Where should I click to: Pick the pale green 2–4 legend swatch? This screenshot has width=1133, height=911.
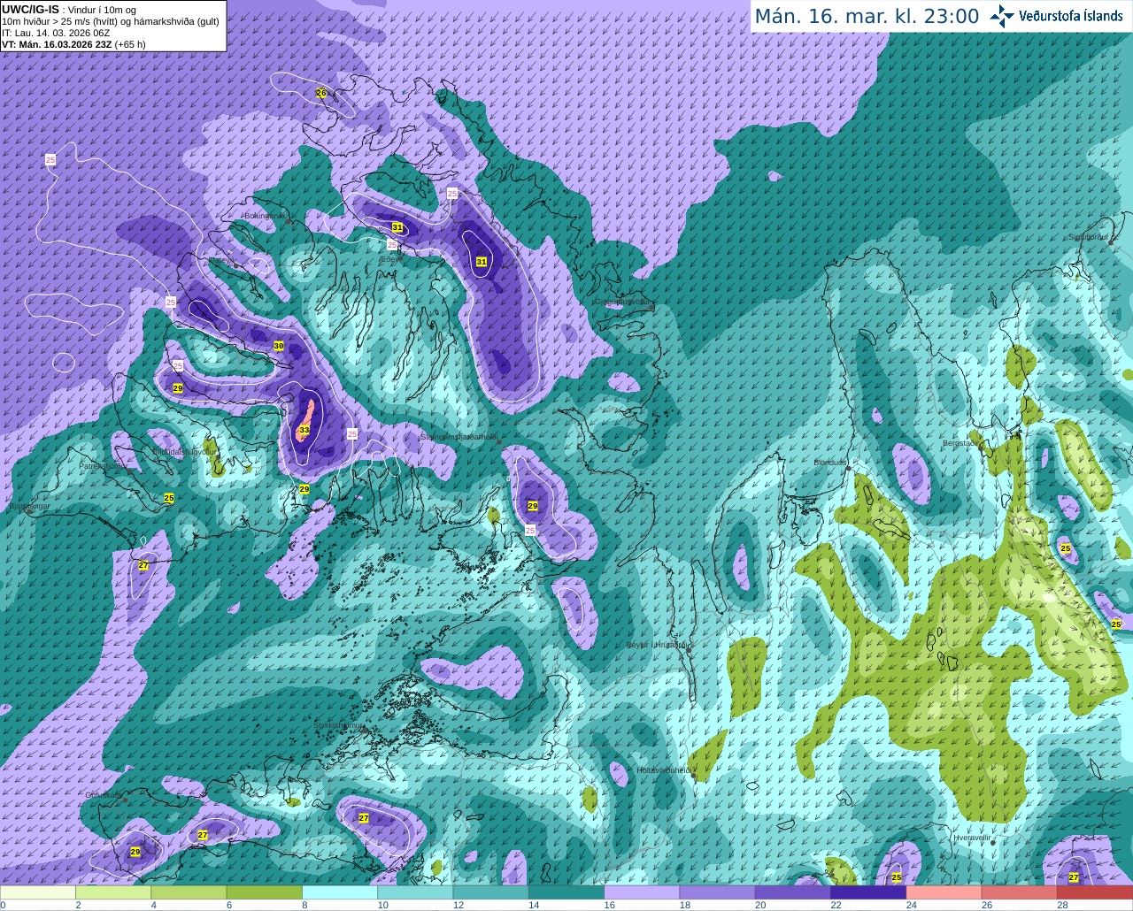tap(113, 892)
